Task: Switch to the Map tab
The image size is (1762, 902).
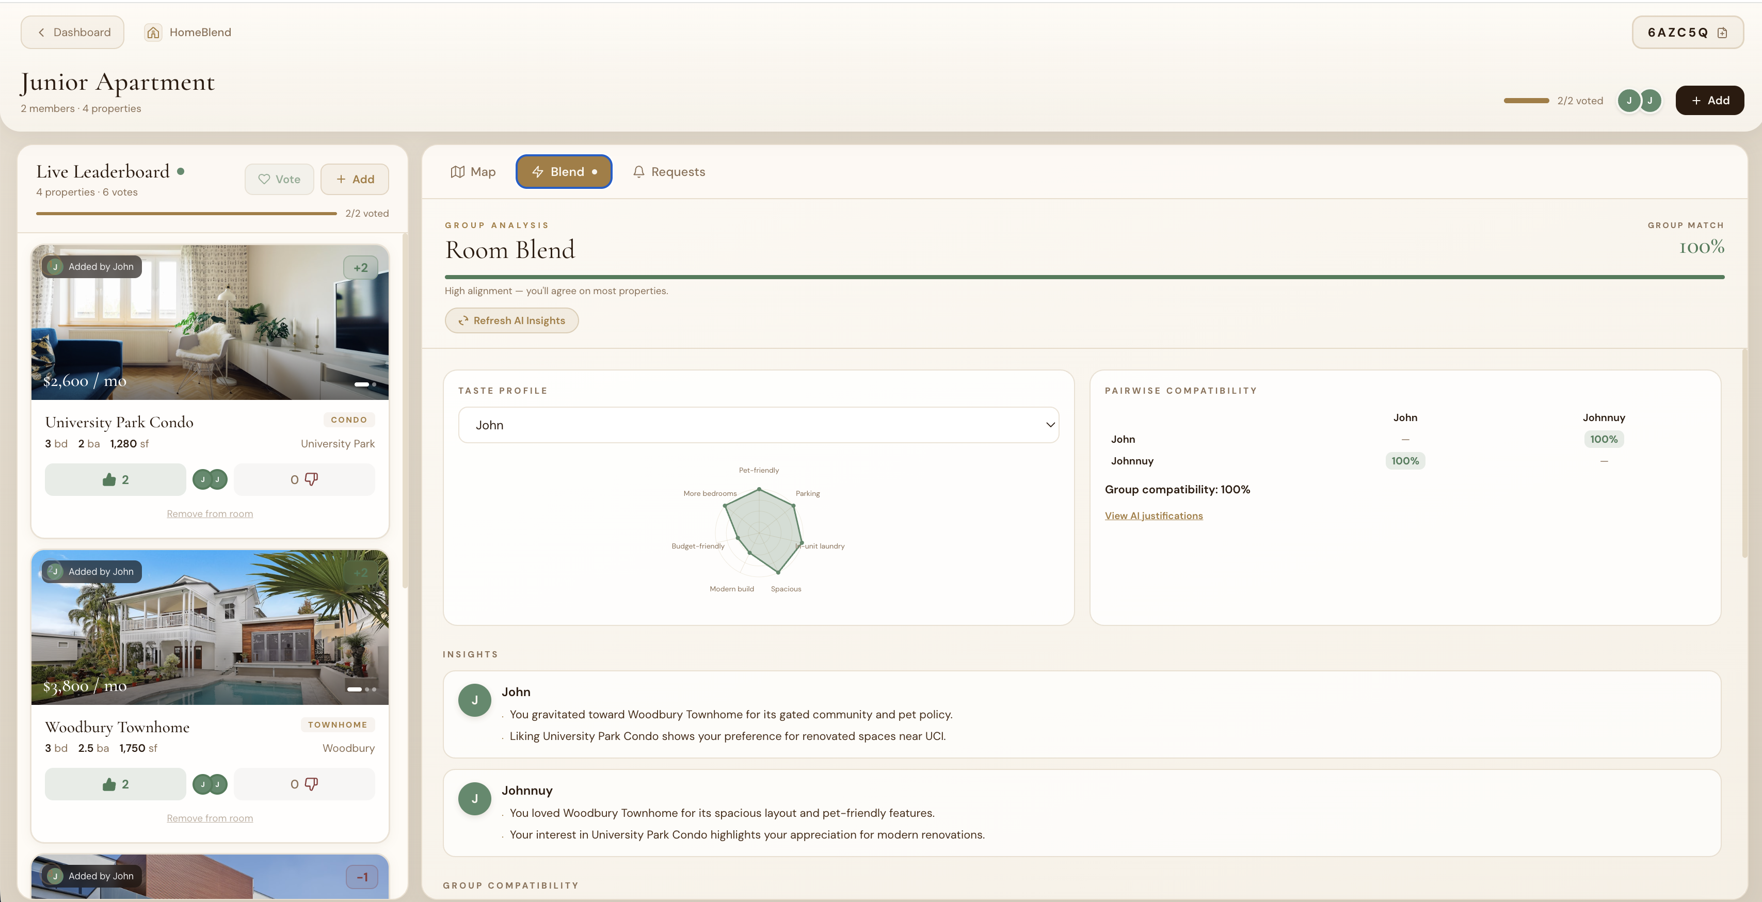Action: [473, 172]
